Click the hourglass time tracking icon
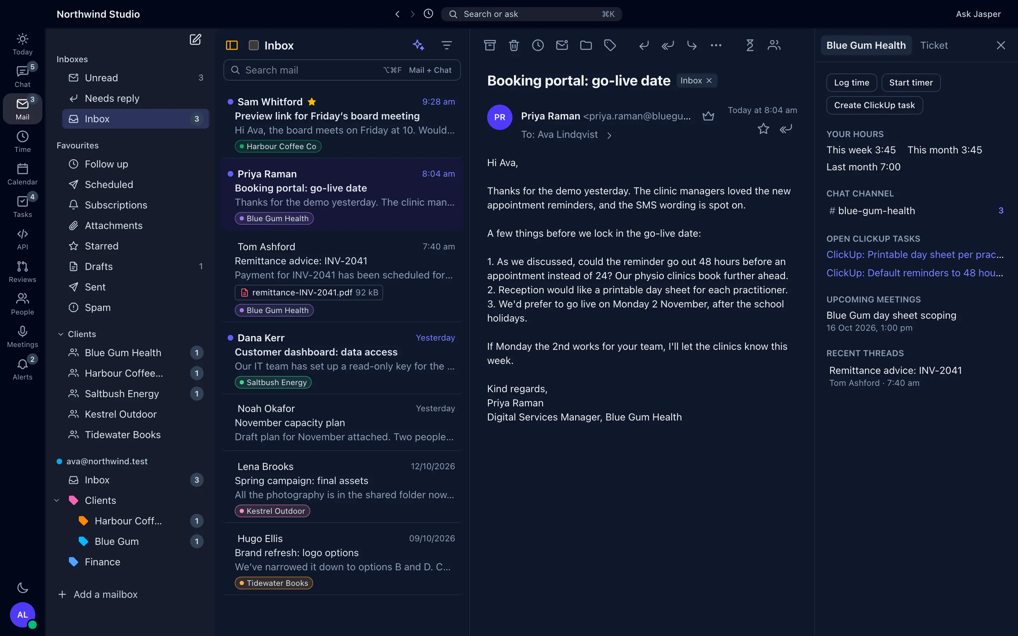1018x636 pixels. pyautogui.click(x=750, y=45)
